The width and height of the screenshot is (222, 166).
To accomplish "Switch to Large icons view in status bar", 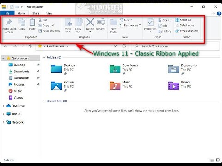I will (x=218, y=160).
